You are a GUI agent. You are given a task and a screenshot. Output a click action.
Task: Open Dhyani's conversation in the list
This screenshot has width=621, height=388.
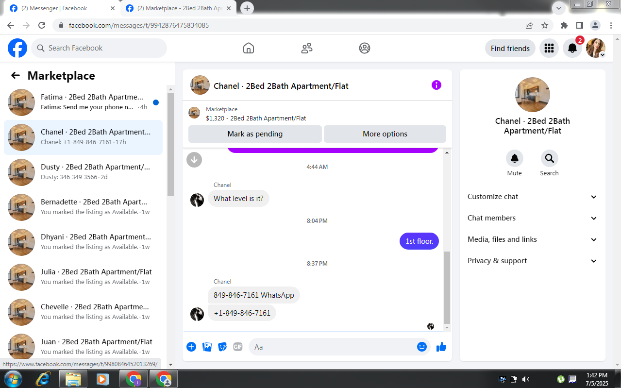coord(84,242)
